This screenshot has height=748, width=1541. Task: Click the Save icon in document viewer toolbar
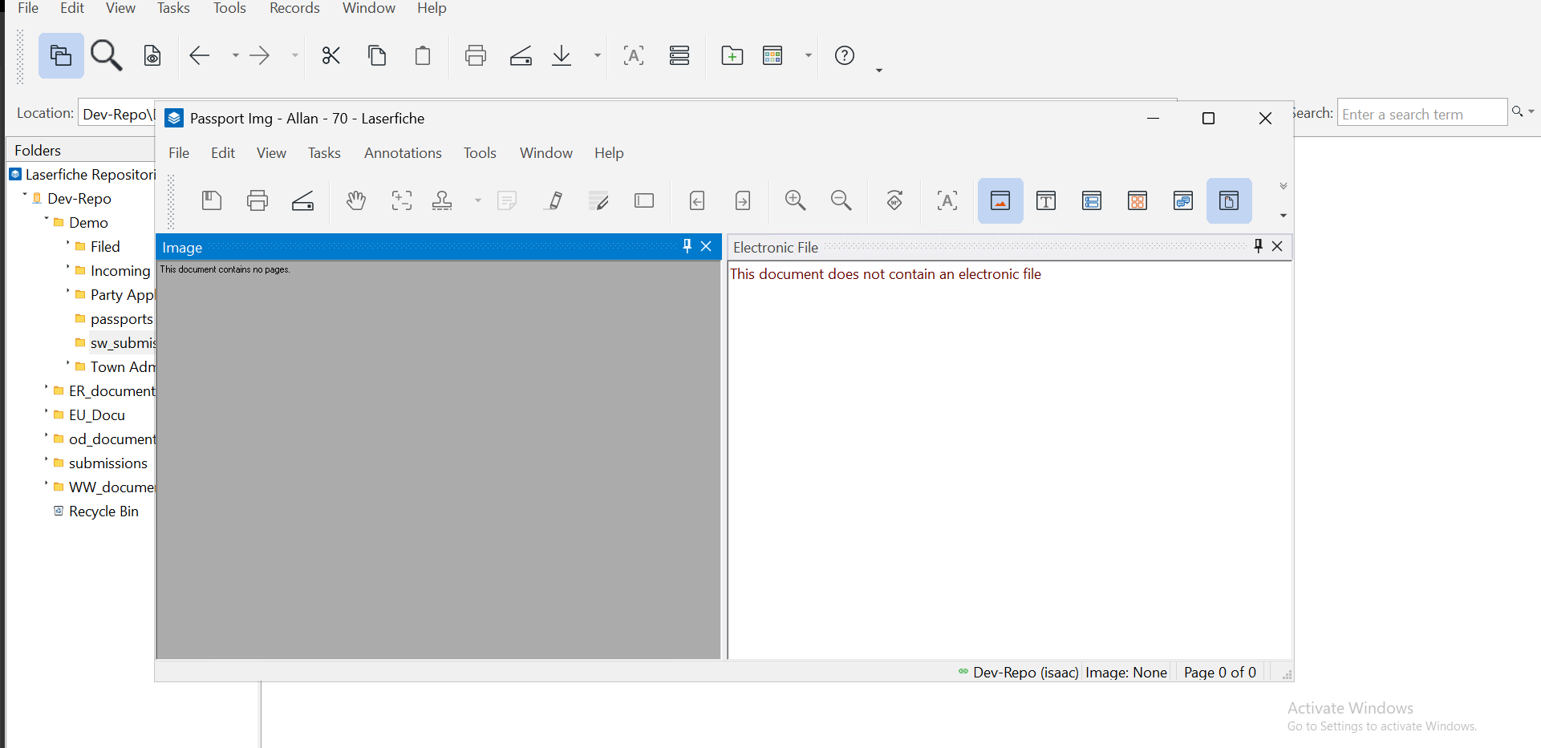click(x=212, y=200)
